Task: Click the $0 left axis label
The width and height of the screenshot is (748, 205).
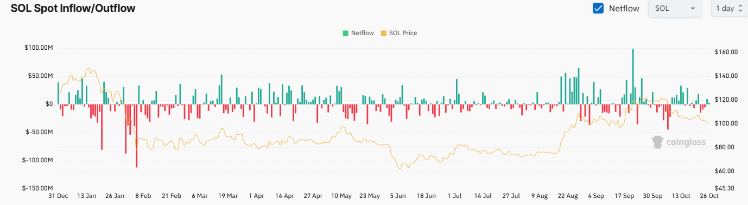Action: tap(49, 104)
